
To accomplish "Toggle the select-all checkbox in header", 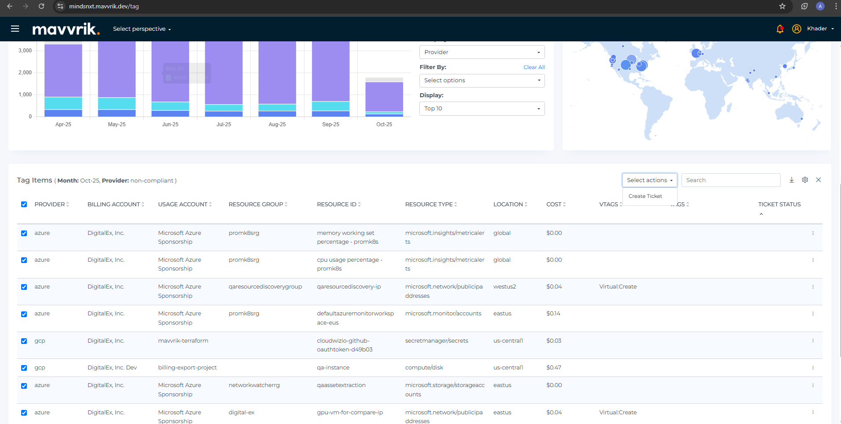I will coord(24,205).
